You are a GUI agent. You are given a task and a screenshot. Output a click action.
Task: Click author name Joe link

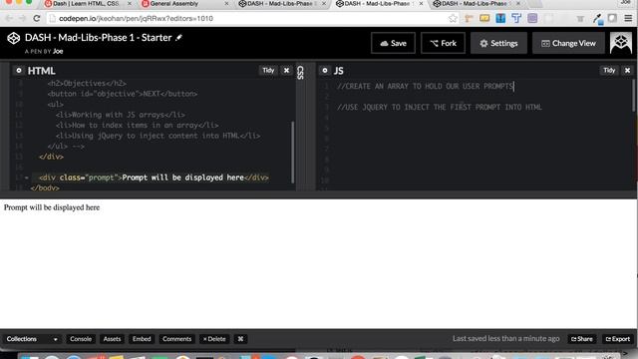point(58,51)
